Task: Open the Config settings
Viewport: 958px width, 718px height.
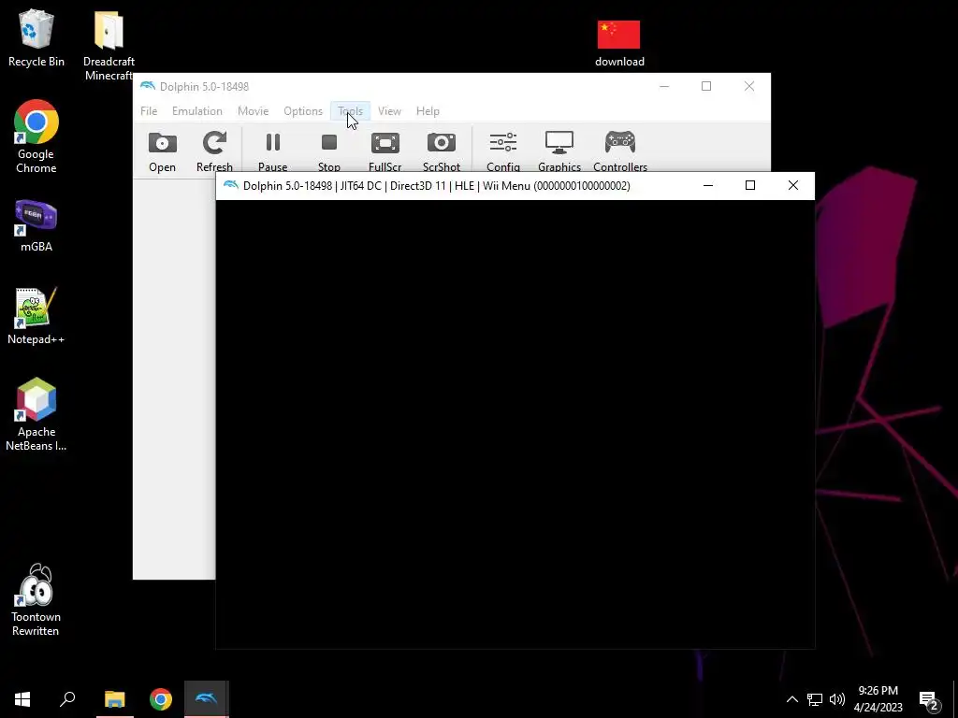Action: coord(502,151)
